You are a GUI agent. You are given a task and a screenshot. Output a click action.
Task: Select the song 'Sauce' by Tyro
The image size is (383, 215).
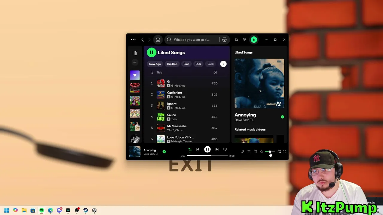[187, 117]
